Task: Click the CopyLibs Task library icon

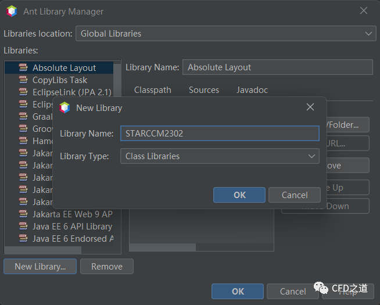Action: pos(23,80)
